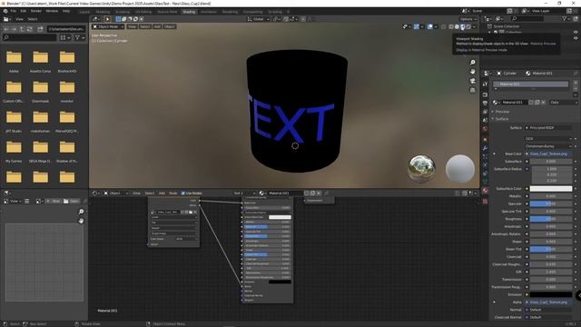Create new folder in file browser
This screenshot has width=581, height=327.
(x=40, y=29)
